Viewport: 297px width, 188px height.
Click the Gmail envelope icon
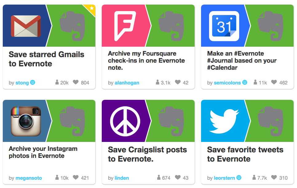pos(26,26)
